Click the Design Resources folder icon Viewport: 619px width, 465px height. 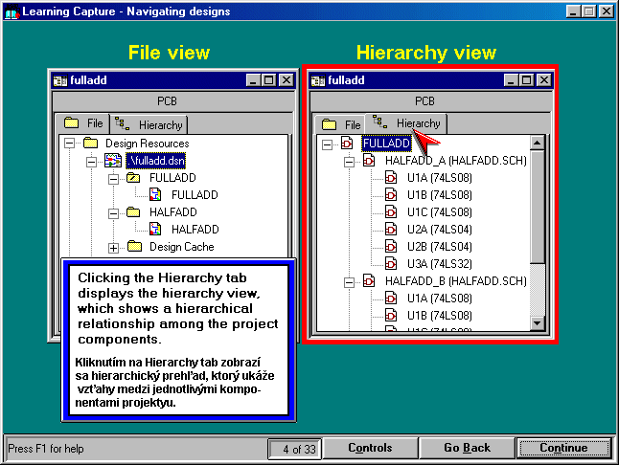pos(91,144)
